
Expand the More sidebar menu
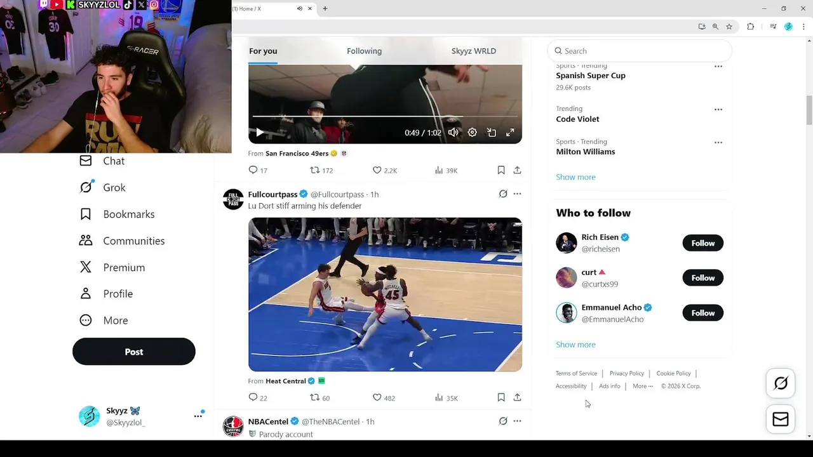click(104, 321)
